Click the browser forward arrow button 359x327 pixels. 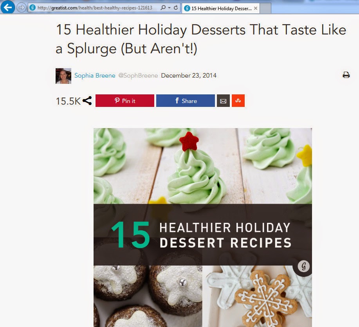[x=21, y=8]
